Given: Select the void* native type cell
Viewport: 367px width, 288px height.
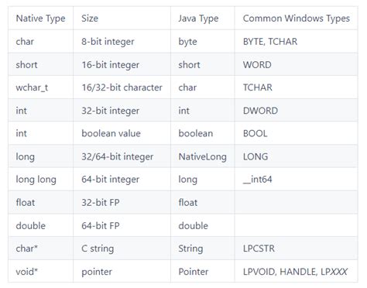Looking at the screenshot, I should (x=40, y=271).
